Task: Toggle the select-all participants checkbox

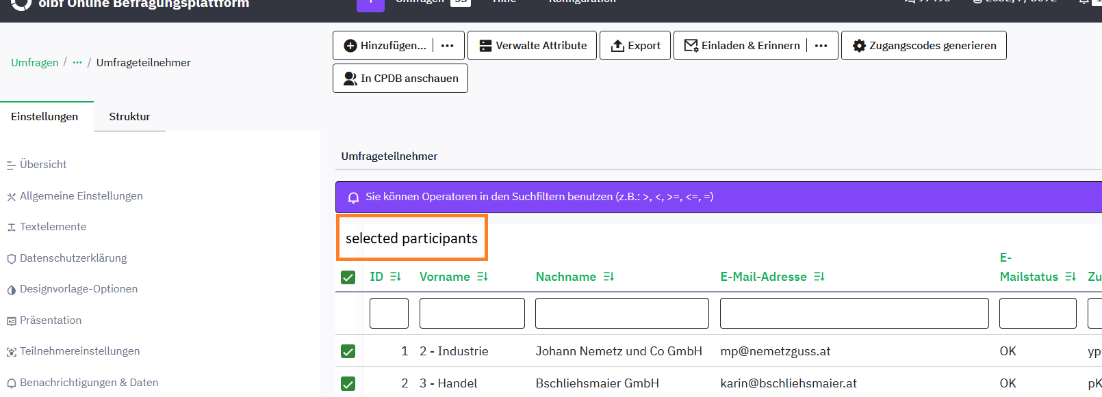Action: click(x=348, y=277)
